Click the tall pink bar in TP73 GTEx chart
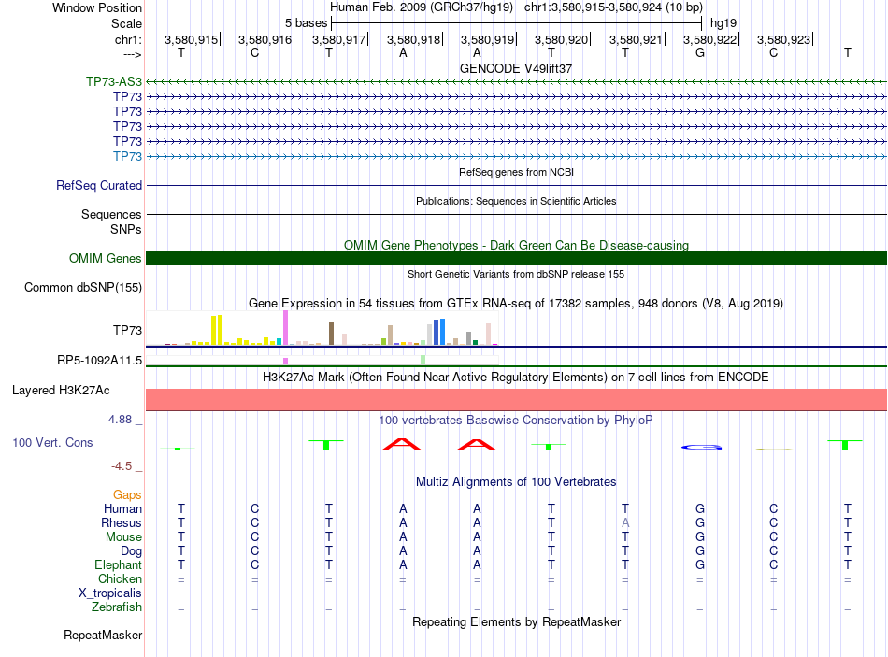Screen dimensions: 888x657 point(285,328)
